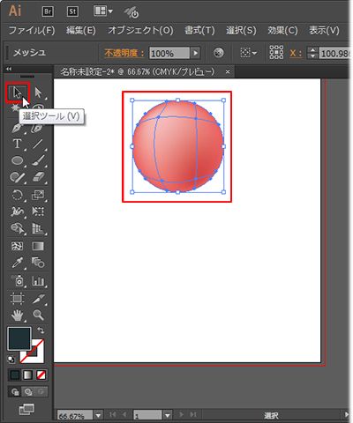Select the Direct Selection tool
The image size is (353, 423).
(x=38, y=93)
